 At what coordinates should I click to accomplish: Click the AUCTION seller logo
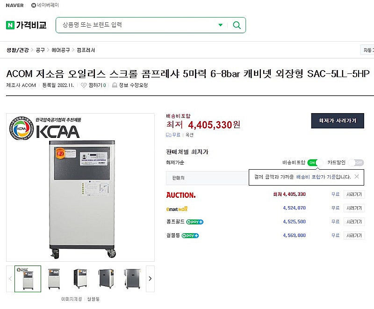181,194
